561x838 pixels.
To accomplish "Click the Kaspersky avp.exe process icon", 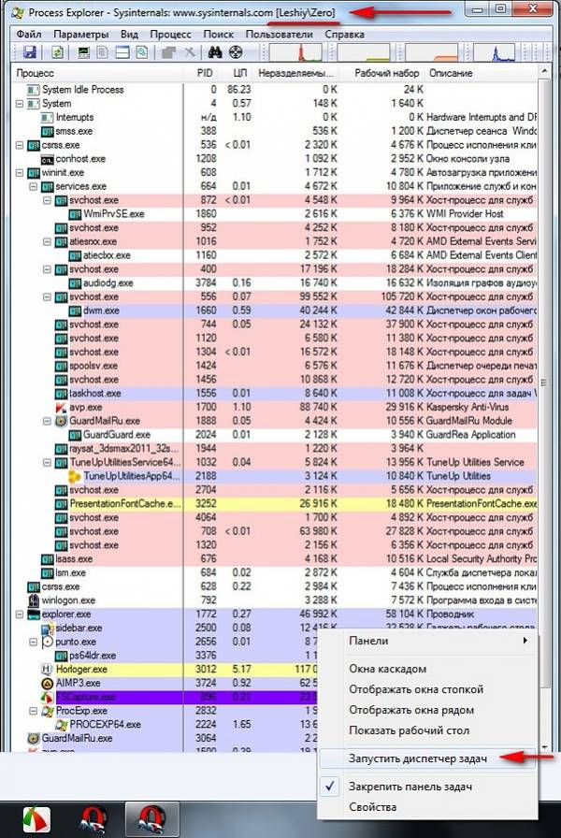I will click(62, 408).
